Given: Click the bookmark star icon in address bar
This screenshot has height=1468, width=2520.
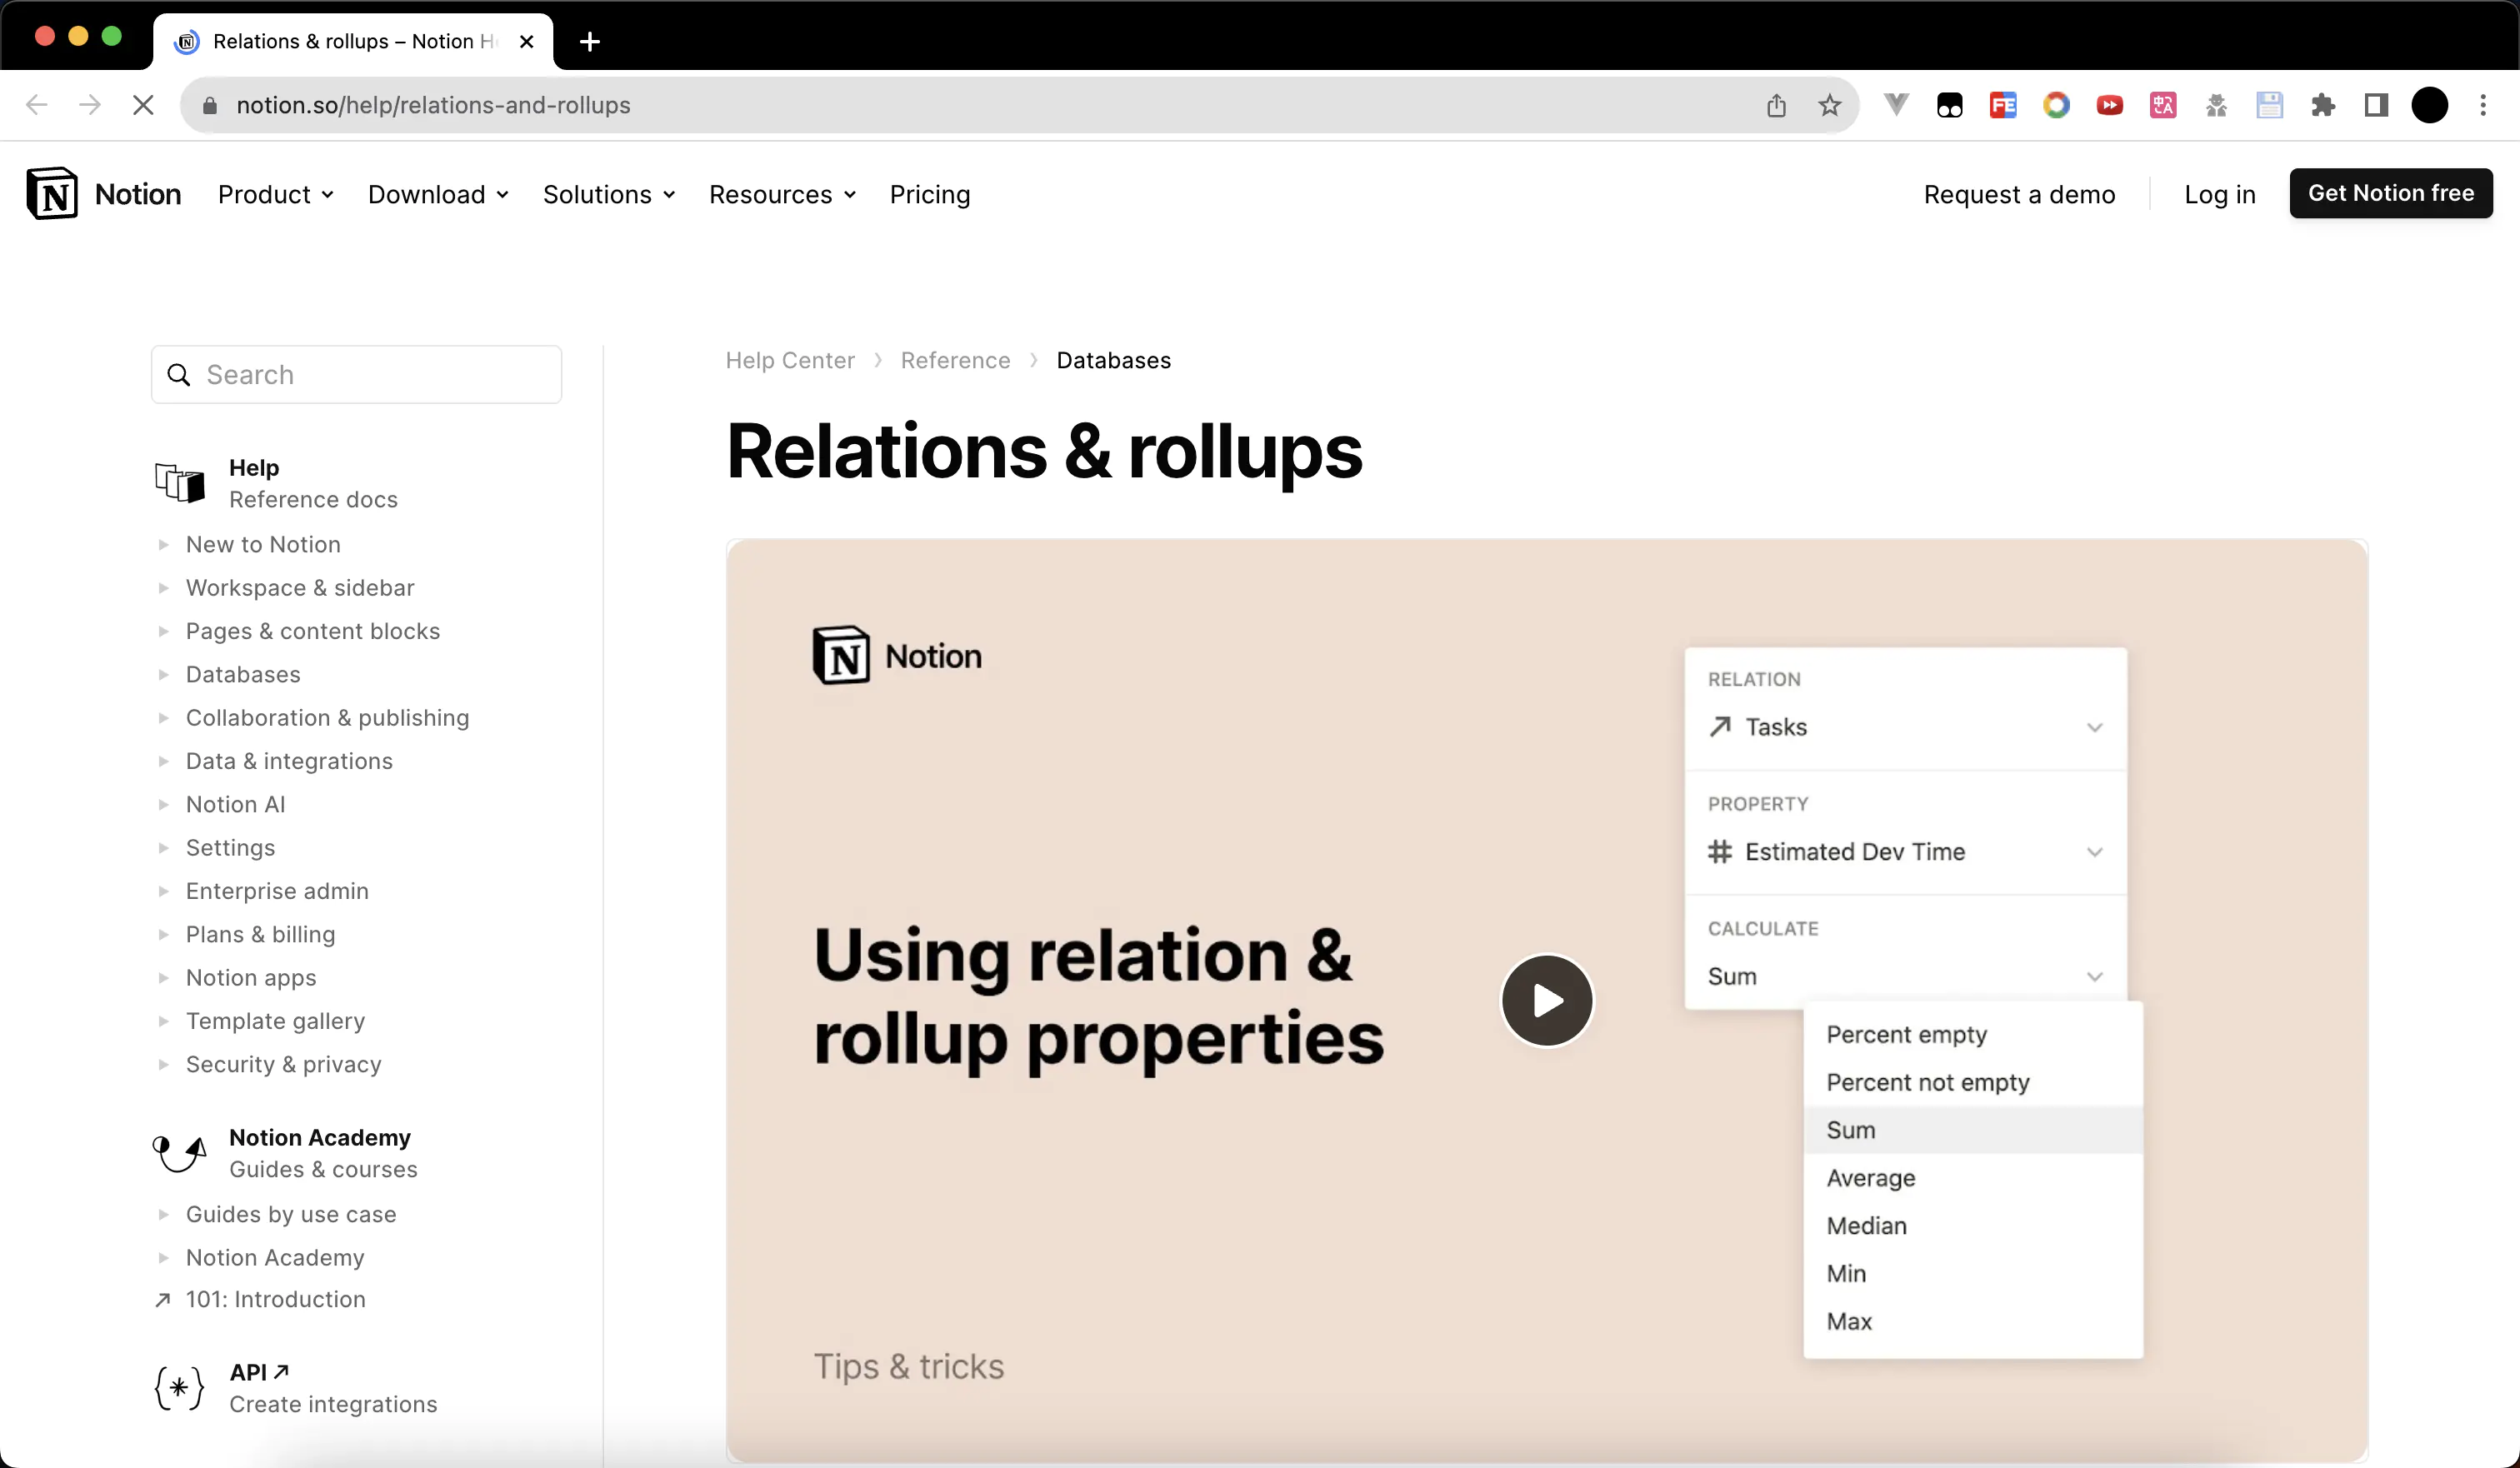Looking at the screenshot, I should click(x=1829, y=105).
